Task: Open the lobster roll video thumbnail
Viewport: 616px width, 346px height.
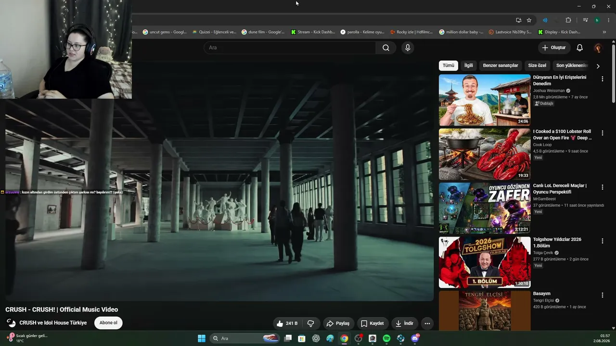Action: tap(485, 154)
